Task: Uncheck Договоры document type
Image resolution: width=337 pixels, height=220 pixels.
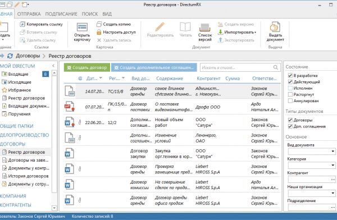Action: 290,120
